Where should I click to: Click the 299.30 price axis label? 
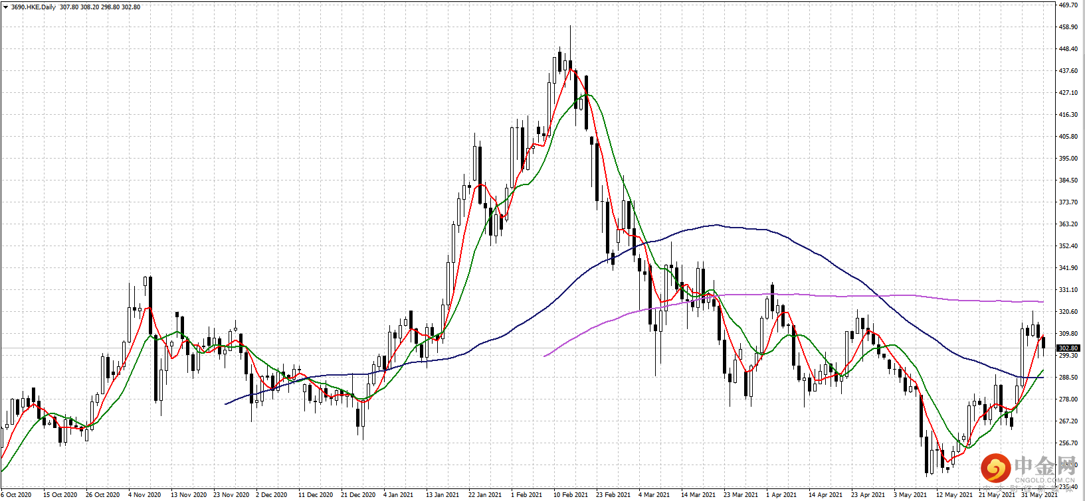point(1068,356)
